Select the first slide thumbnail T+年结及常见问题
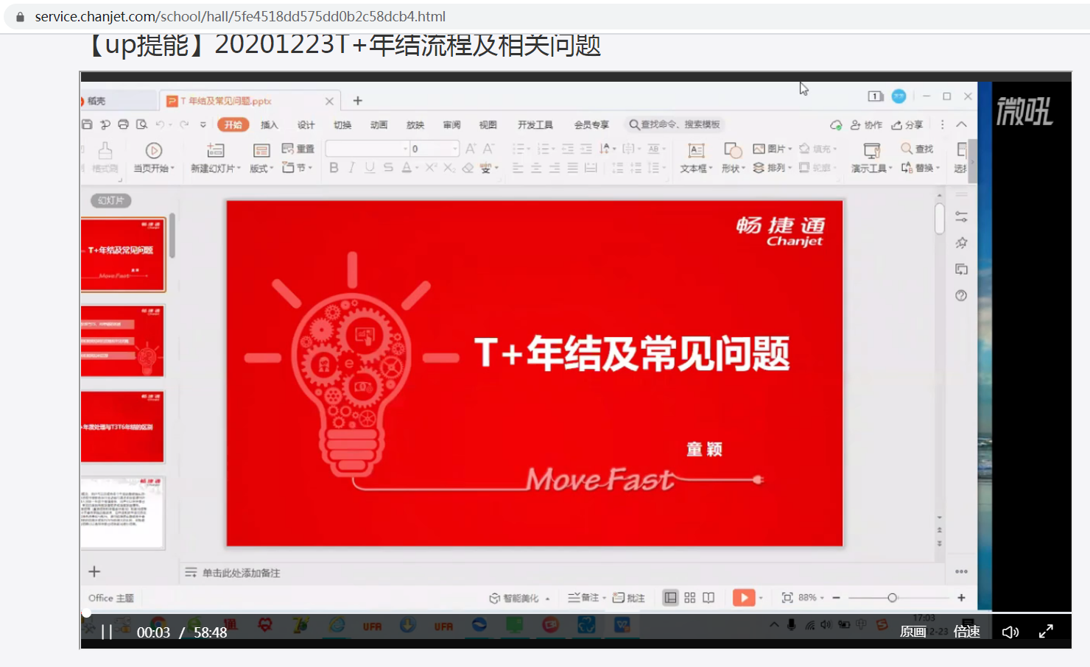This screenshot has width=1090, height=667. 123,255
